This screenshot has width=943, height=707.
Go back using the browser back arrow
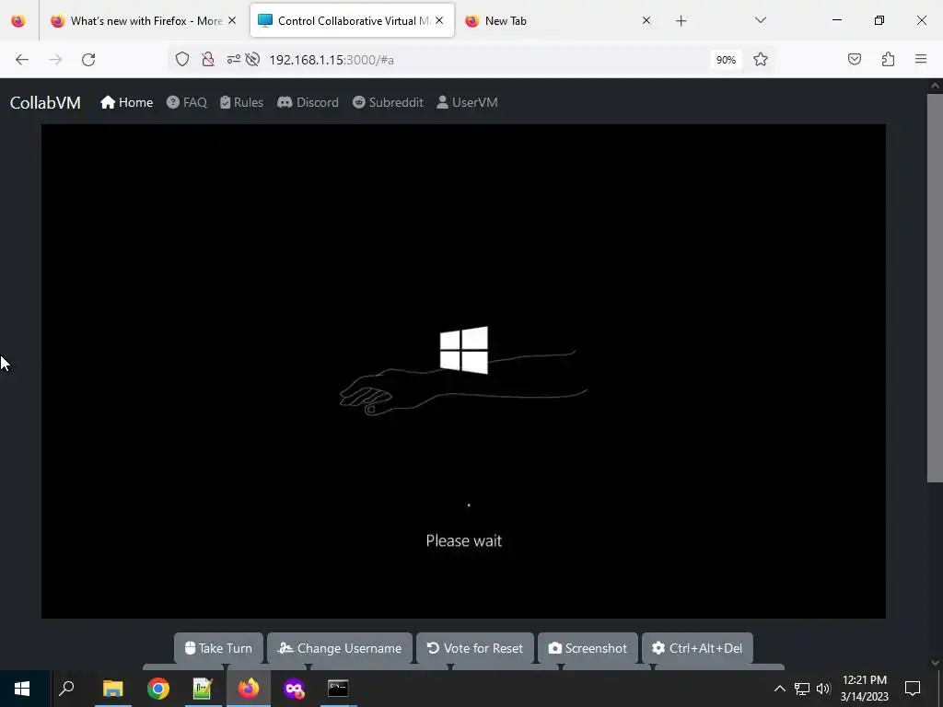tap(22, 60)
